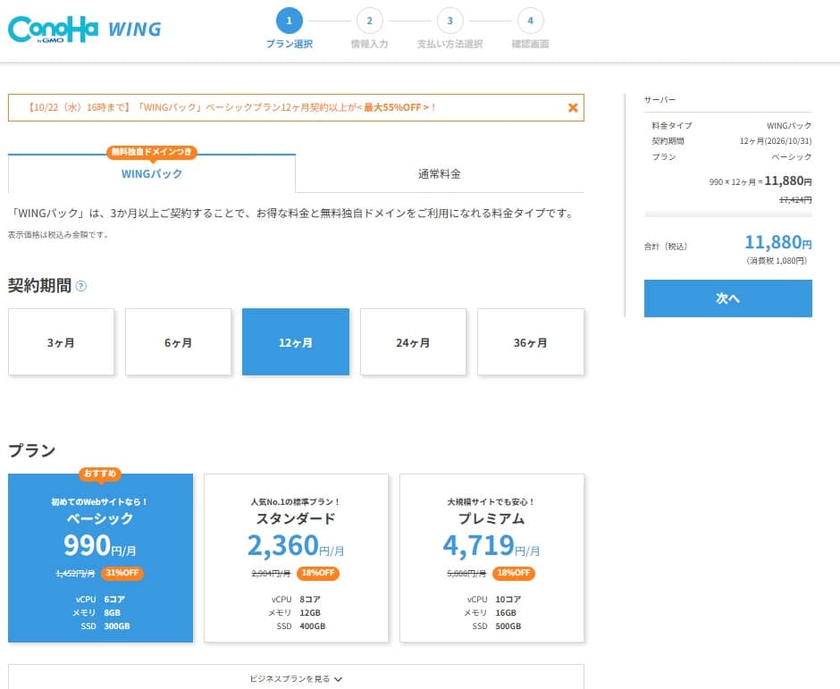The width and height of the screenshot is (840, 689).
Task: Select the 3ヶ月 contract period
Action: [61, 342]
